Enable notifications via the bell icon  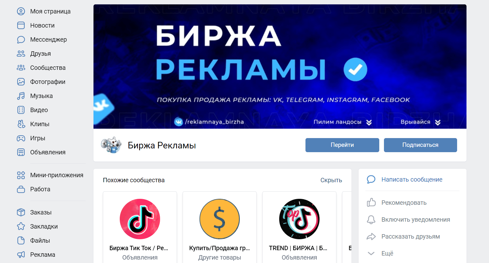371,219
